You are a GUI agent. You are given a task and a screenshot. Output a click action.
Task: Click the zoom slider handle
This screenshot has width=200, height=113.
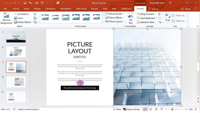[172, 109]
